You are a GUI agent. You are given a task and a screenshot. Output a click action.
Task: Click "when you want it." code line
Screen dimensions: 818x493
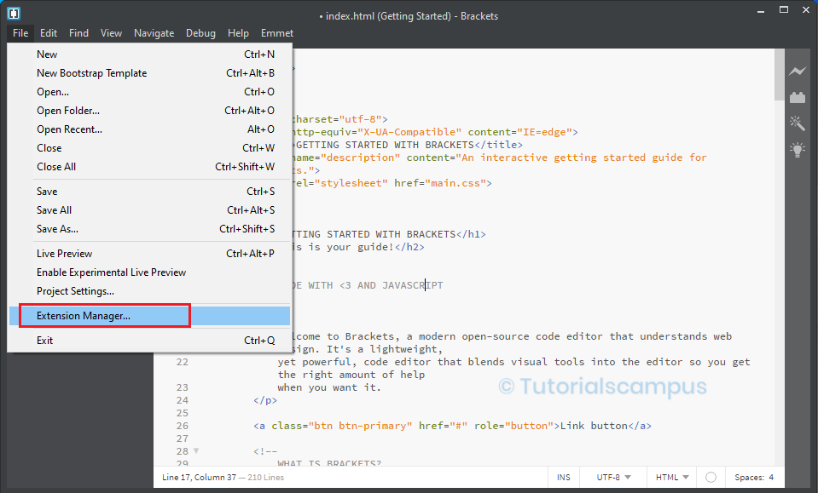(329, 387)
